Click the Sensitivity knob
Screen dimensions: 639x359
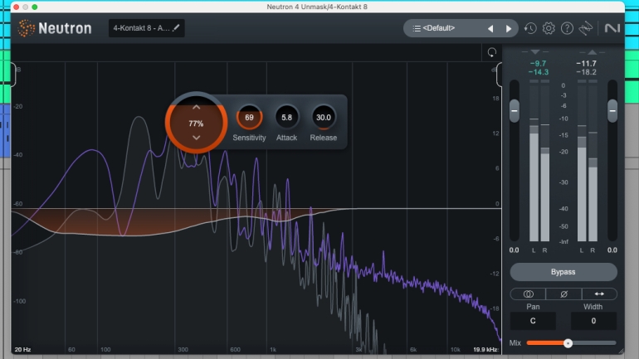point(249,118)
